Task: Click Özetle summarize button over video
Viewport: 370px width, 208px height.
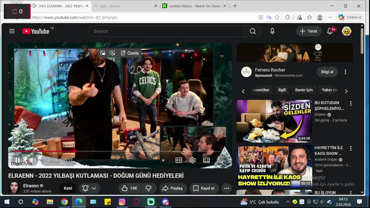Action: [130, 53]
